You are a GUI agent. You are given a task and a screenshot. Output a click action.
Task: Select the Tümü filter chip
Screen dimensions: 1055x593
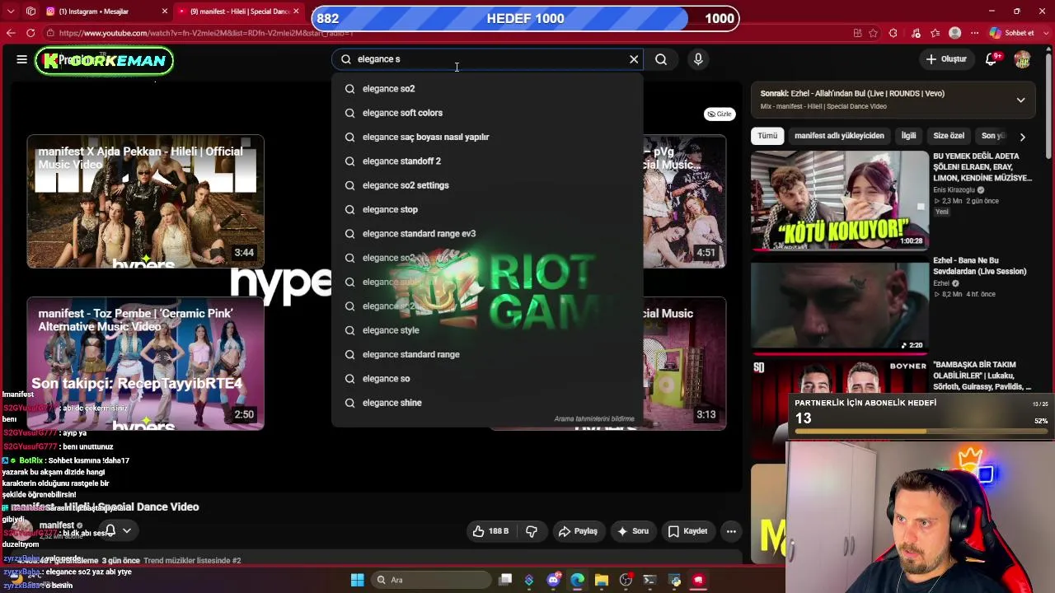tap(767, 136)
